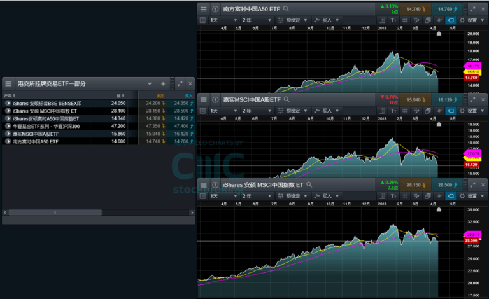Expand row 嘉实MSCI中国A股ETF in watchlist
The height and width of the screenshot is (299, 489).
8,134
